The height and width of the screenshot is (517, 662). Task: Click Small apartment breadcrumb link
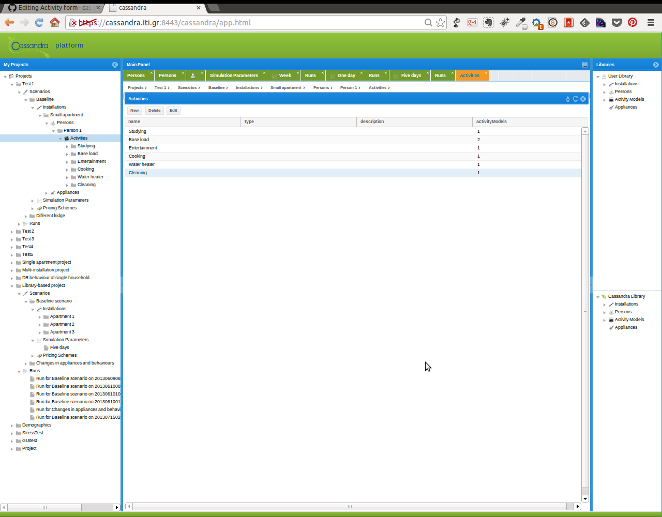286,88
